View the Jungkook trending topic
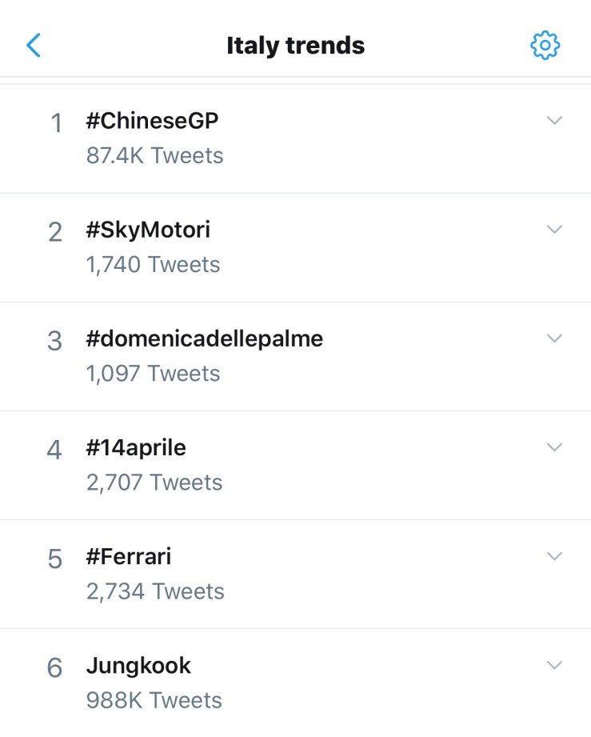 pyautogui.click(x=138, y=665)
